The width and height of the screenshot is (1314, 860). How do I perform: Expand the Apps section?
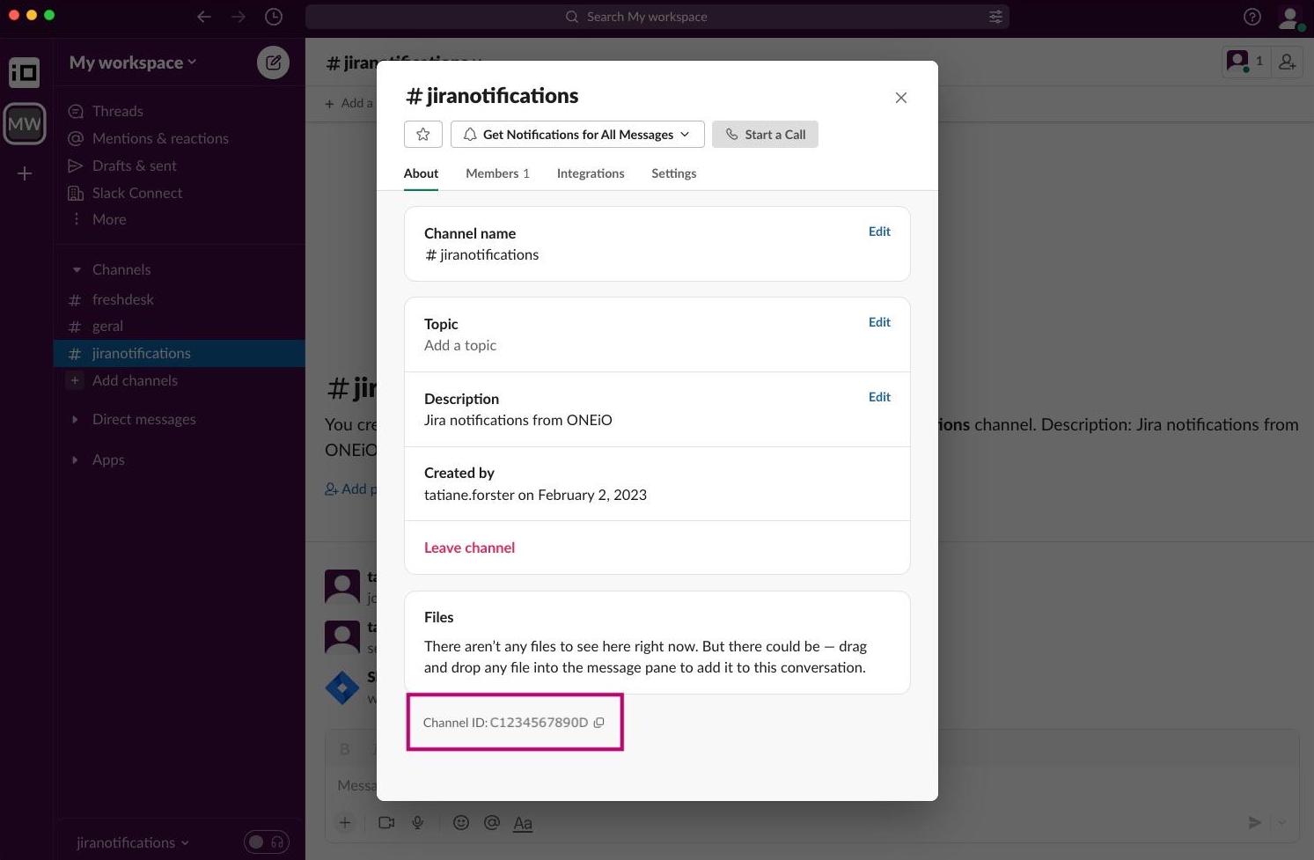click(75, 459)
